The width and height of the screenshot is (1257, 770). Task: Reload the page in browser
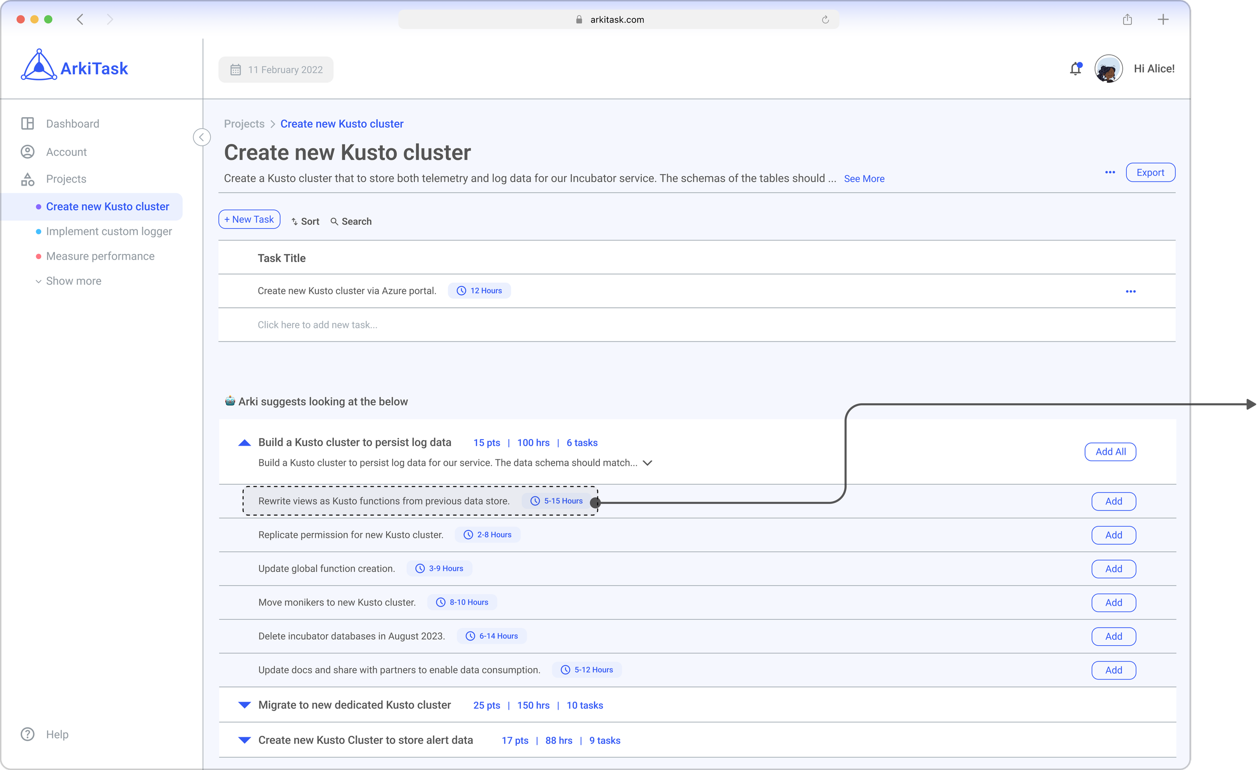click(825, 20)
